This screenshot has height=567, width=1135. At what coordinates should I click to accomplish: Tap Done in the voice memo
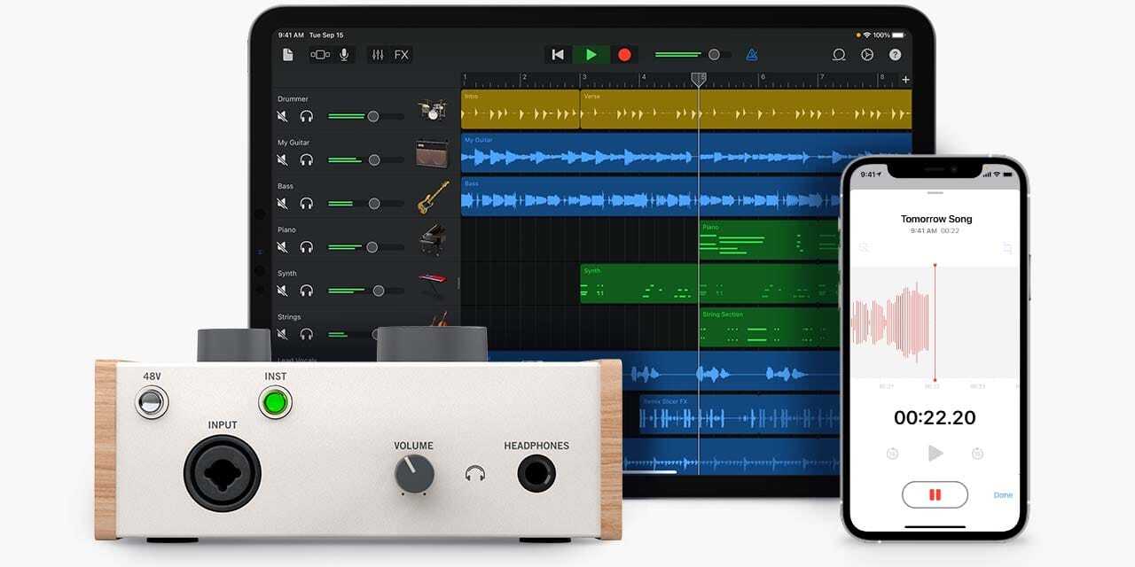point(1003,495)
